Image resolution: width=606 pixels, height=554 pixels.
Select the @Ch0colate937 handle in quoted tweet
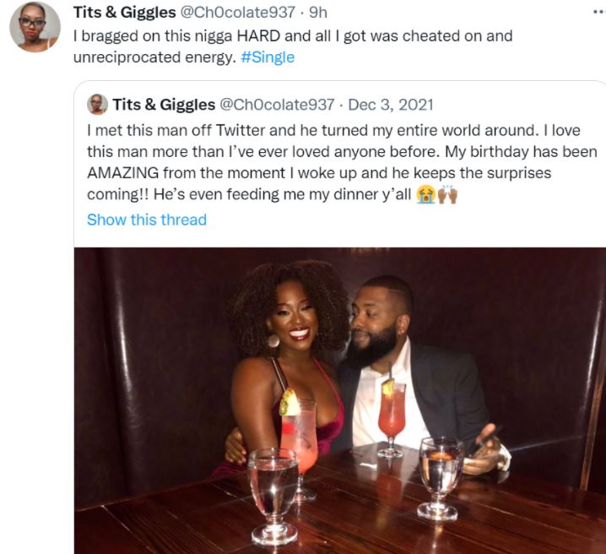point(277,105)
